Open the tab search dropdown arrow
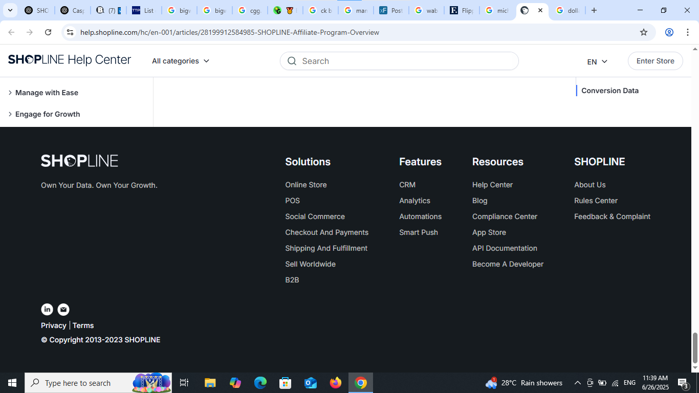 10,10
